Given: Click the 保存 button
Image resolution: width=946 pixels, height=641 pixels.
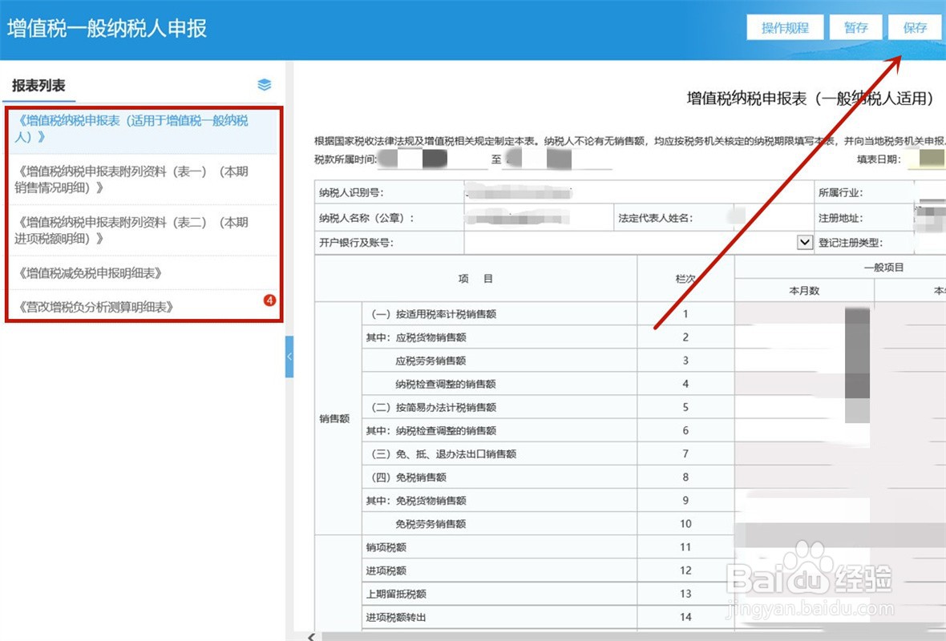Looking at the screenshot, I should 915,27.
